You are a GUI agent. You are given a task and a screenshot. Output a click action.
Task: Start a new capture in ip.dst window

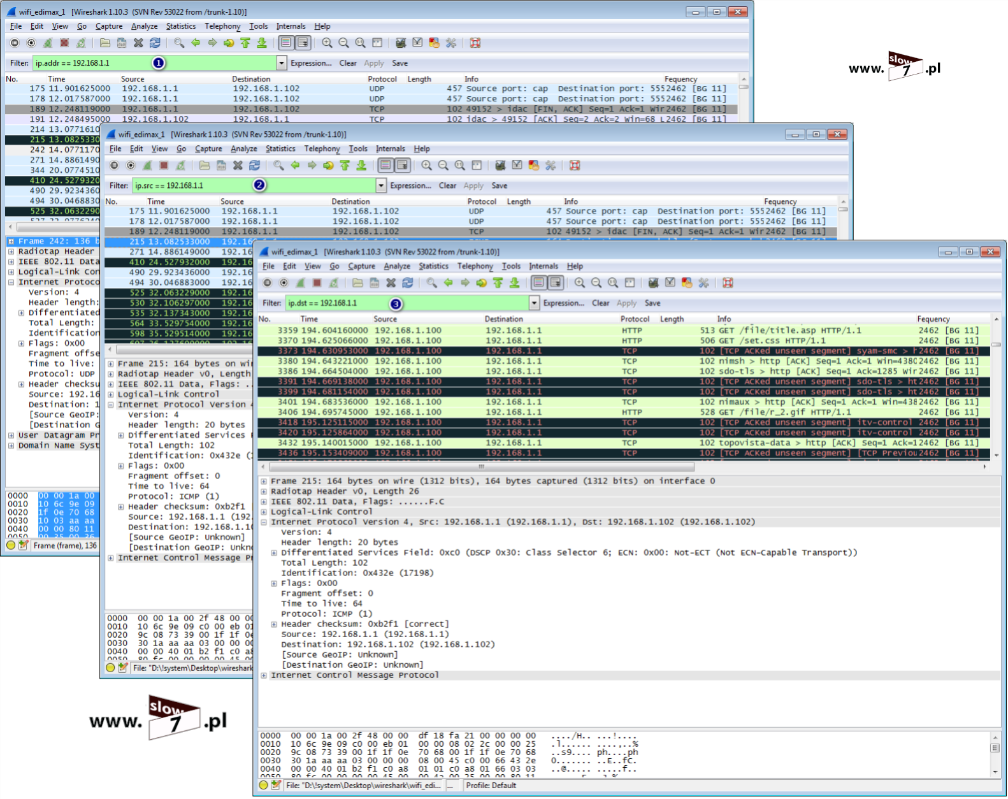(301, 283)
